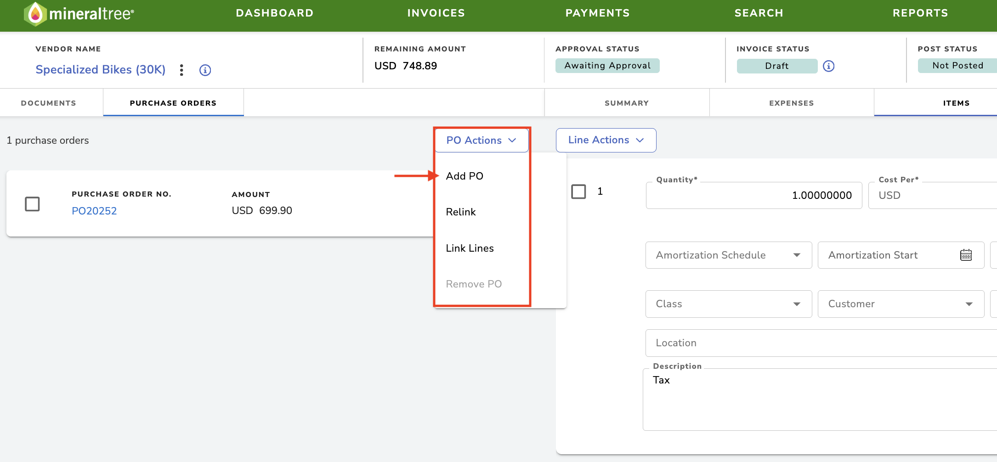997x462 pixels.
Task: Switch to Expenses tab
Action: pyautogui.click(x=792, y=103)
